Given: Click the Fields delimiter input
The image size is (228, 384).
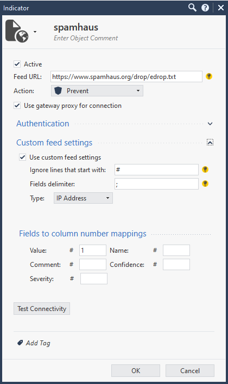Looking at the screenshot, I should tap(156, 184).
